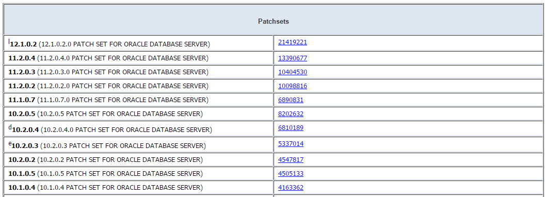Click the 10.2.0.5 patch set description
Image resolution: width=546 pixels, height=197 pixels.
pyautogui.click(x=105, y=114)
